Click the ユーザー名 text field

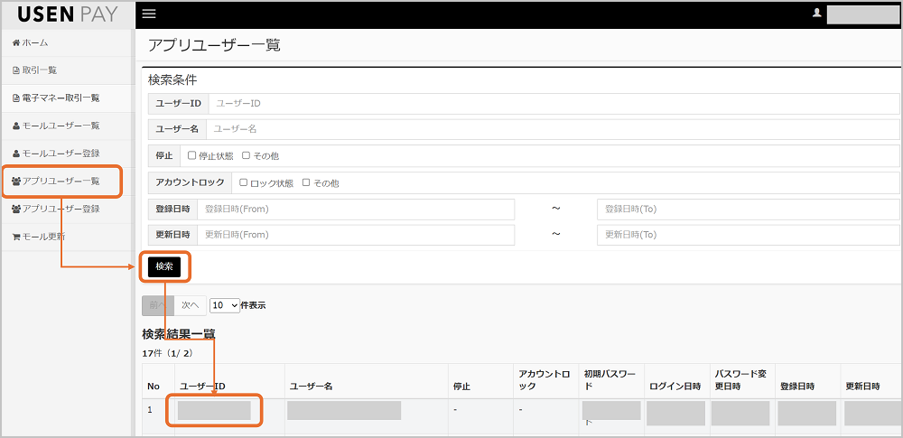[553, 129]
